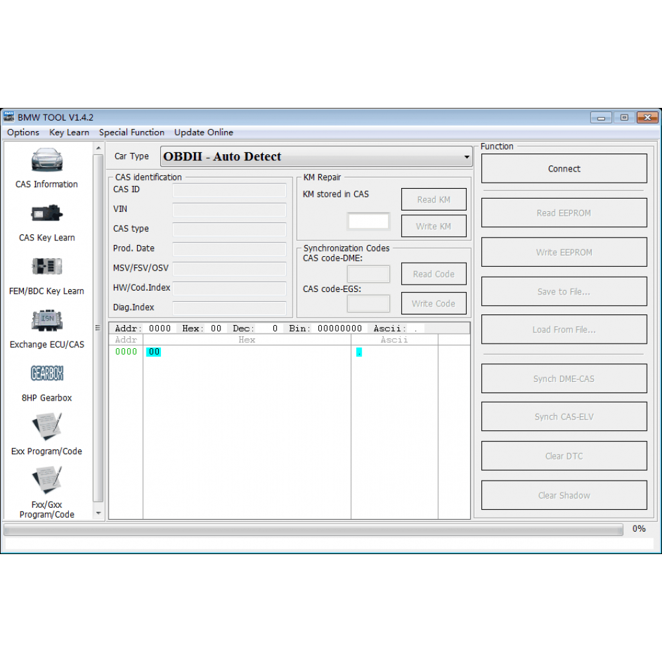Click the BMW TOOL title bar icon
Screen dimensions: 662x662
[x=9, y=117]
